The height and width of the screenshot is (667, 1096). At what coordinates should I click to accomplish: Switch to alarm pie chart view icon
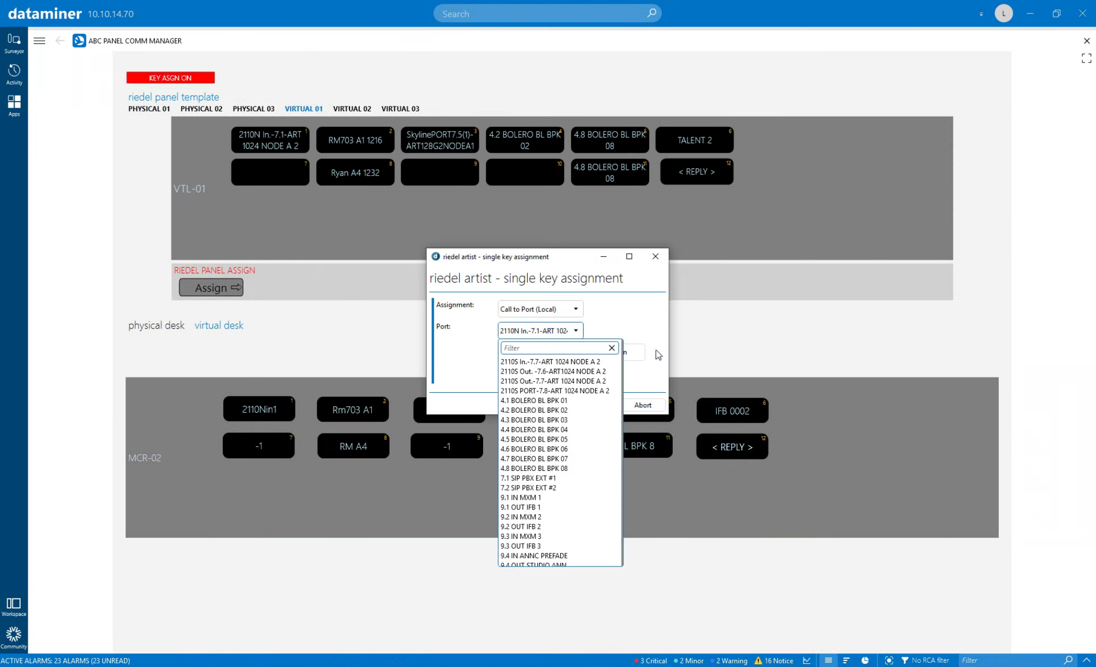(x=865, y=660)
